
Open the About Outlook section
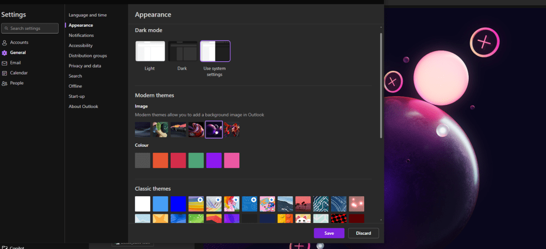point(83,106)
